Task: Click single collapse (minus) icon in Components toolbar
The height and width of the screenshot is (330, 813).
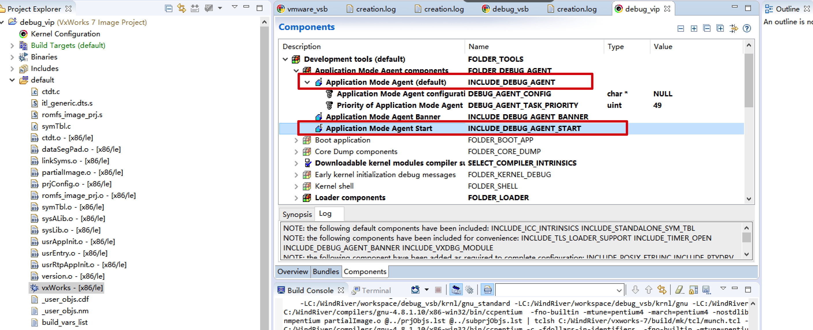Action: pos(681,29)
